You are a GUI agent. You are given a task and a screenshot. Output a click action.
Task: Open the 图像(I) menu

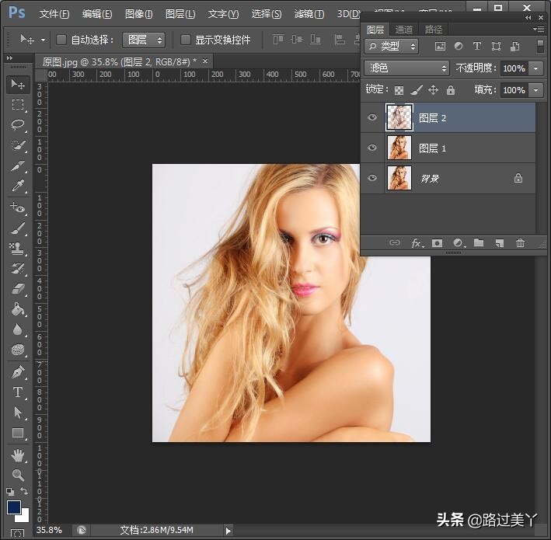(138, 14)
